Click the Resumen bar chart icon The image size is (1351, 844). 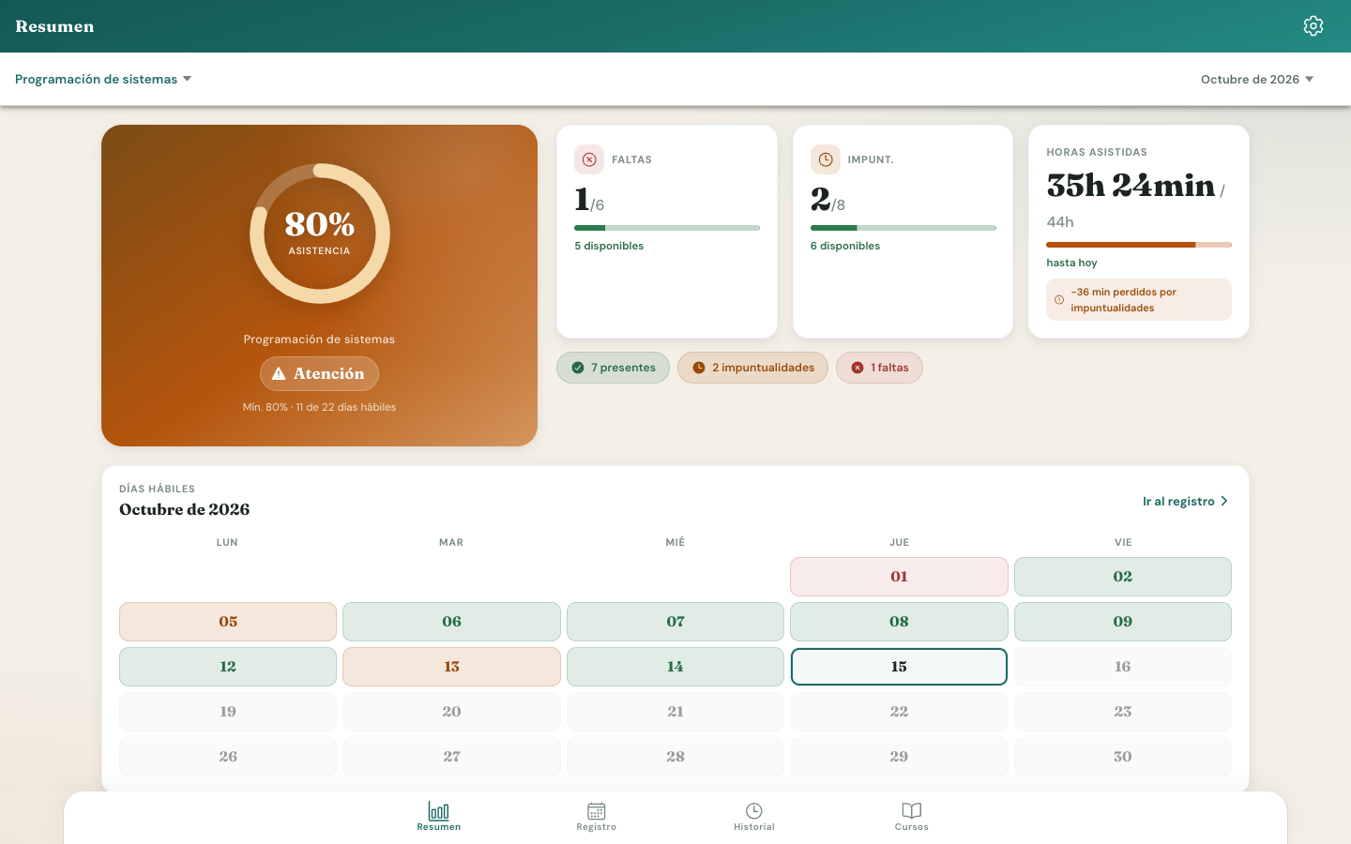[x=438, y=810]
